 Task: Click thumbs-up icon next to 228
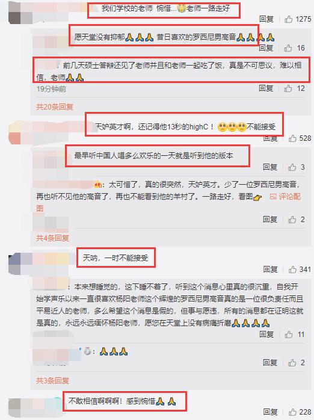click(292, 412)
